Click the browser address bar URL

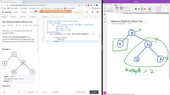point(29,5)
